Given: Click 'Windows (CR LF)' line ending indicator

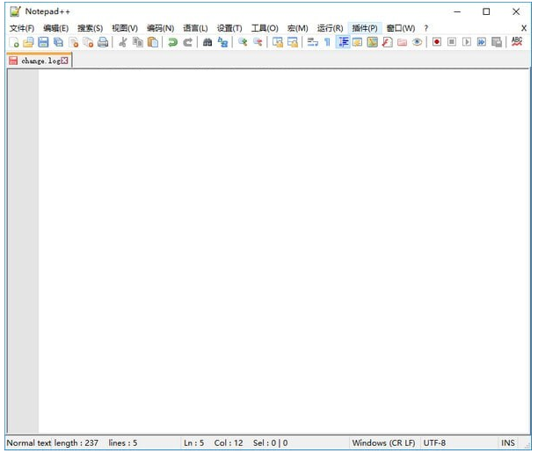Looking at the screenshot, I should (383, 442).
